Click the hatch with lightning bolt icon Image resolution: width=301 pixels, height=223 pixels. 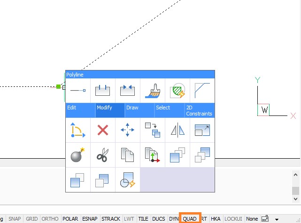(x=178, y=91)
